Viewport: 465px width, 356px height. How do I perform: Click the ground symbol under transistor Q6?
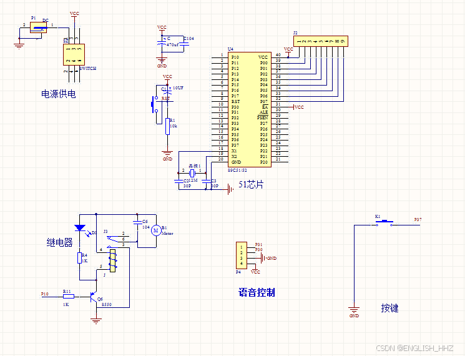pyautogui.click(x=96, y=321)
